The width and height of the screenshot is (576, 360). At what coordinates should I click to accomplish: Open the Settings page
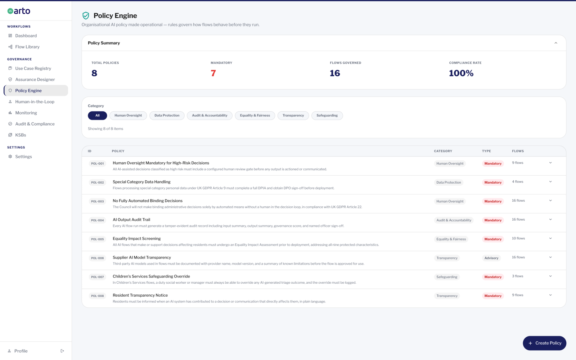pyautogui.click(x=36, y=157)
